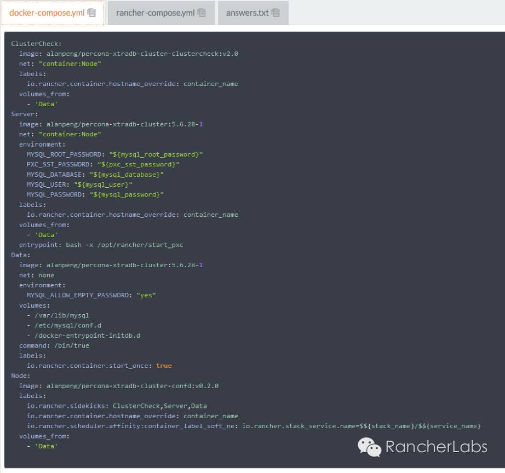This screenshot has height=473, width=505.
Task: Copy rancher-compose.yml with its clipboard icon
Action: [x=202, y=13]
